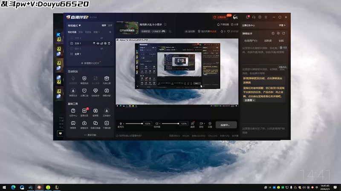The height and width of the screenshot is (191, 341).
Task: Click 新增图片幻灯片 add button
Action: coord(90,63)
